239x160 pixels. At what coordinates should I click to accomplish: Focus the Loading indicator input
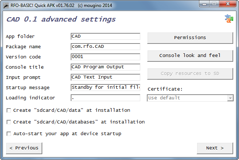point(106,98)
